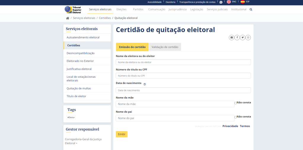Check 'Não consta' for Nome da mãe
The width and height of the screenshot is (303, 150).
pyautogui.click(x=236, y=103)
